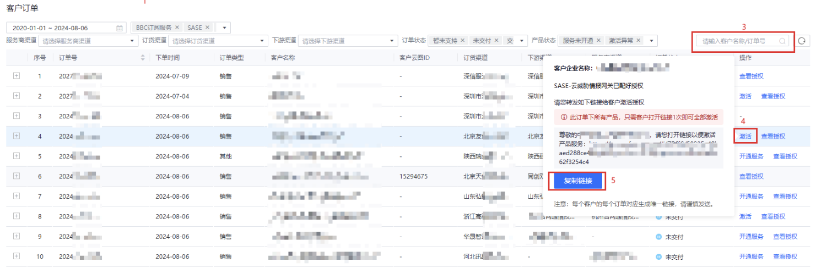
Task: Click 开通服务 link in row 9
Action: (x=752, y=237)
